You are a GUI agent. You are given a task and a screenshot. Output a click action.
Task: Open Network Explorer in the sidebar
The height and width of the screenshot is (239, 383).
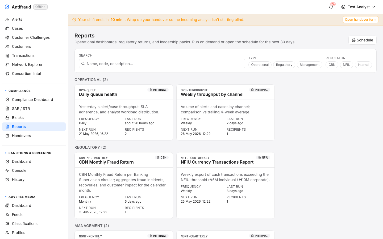pos(34,65)
